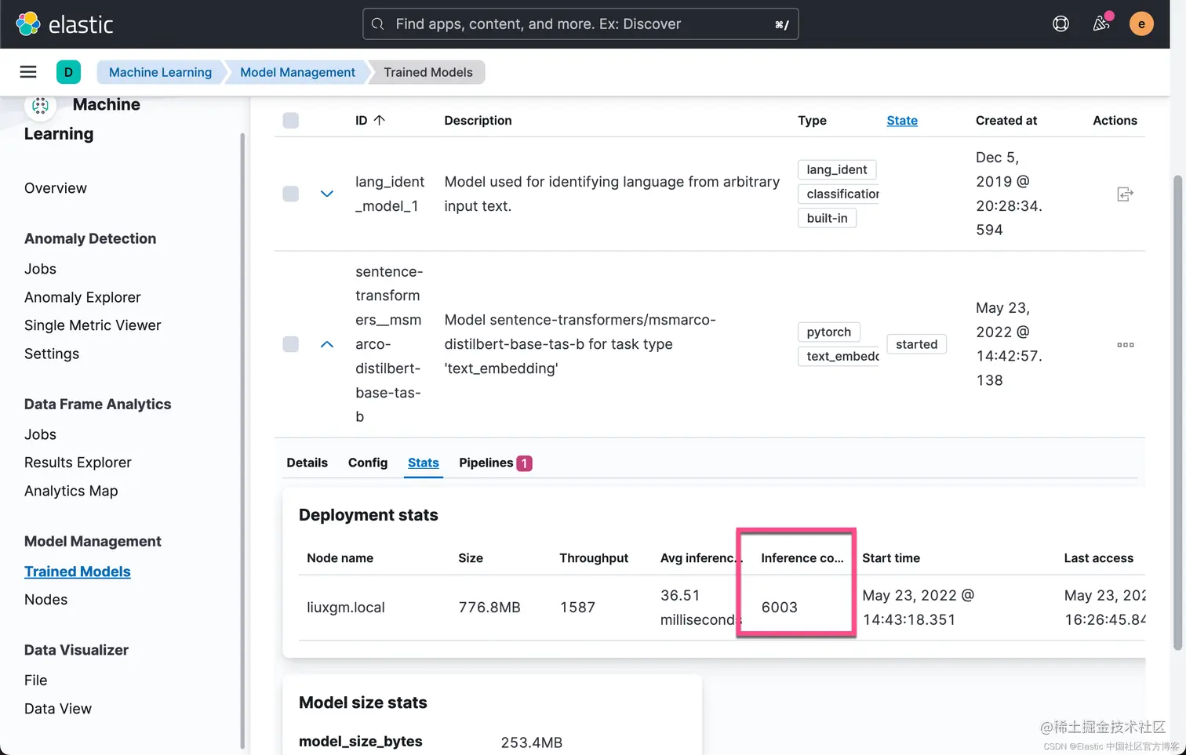1186x755 pixels.
Task: Click the liuxgm.local node name cell
Action: tap(346, 608)
